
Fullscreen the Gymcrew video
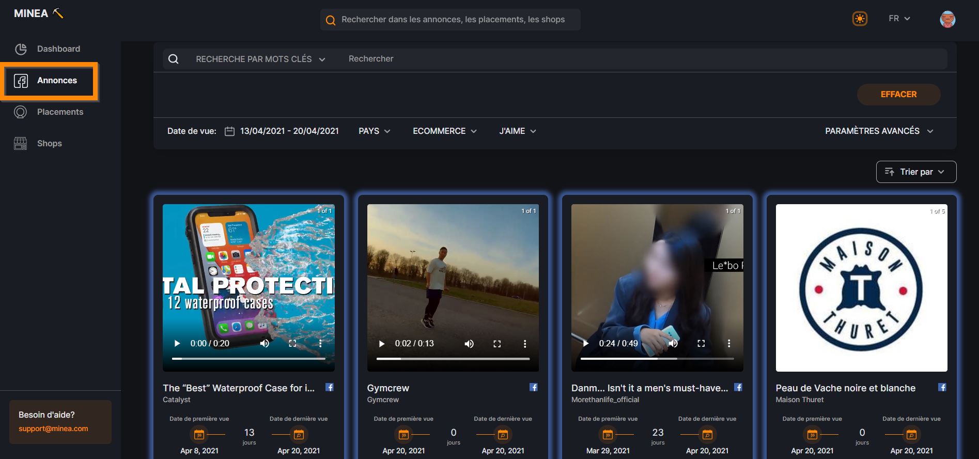[497, 344]
